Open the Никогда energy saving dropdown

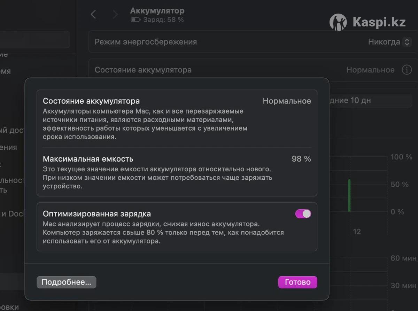[389, 42]
